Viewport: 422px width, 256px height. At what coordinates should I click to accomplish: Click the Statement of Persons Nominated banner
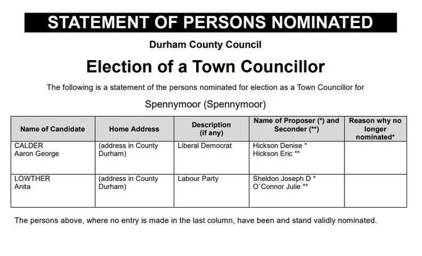click(x=210, y=23)
